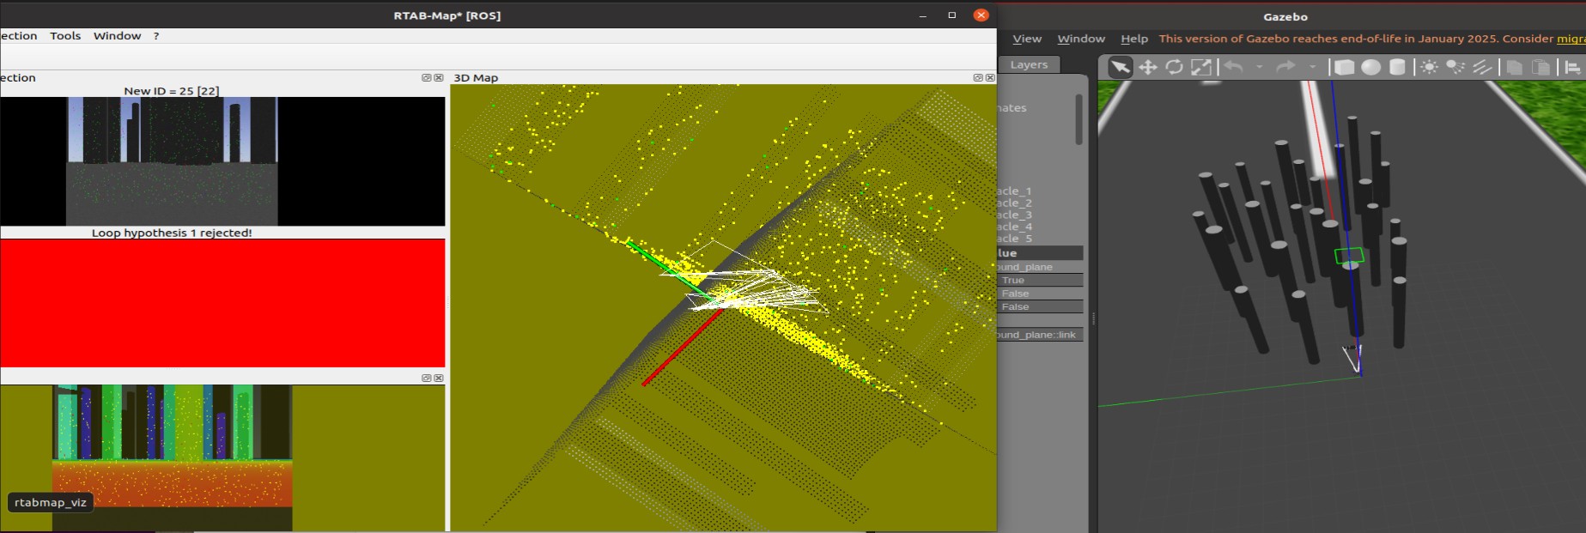
Task: Open the Gazebo Help menu
Action: coord(1133,39)
